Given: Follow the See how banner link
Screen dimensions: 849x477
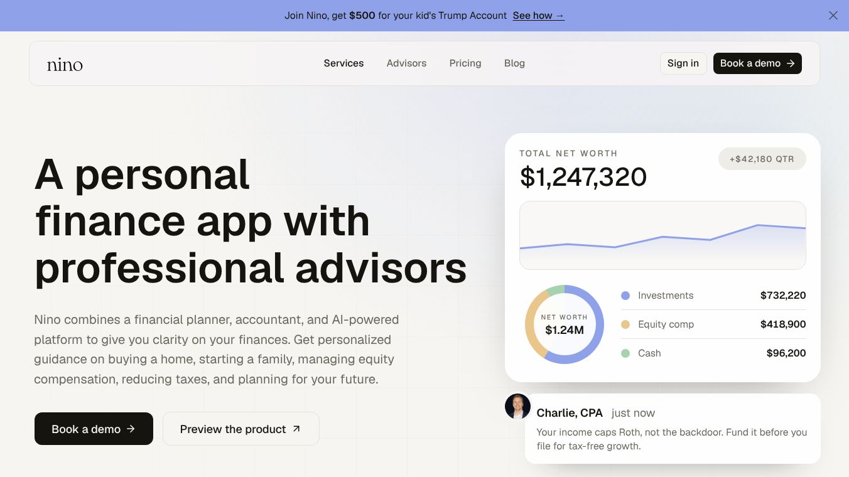Looking at the screenshot, I should (538, 16).
